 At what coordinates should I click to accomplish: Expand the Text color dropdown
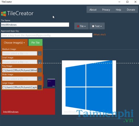pos(97,26)
